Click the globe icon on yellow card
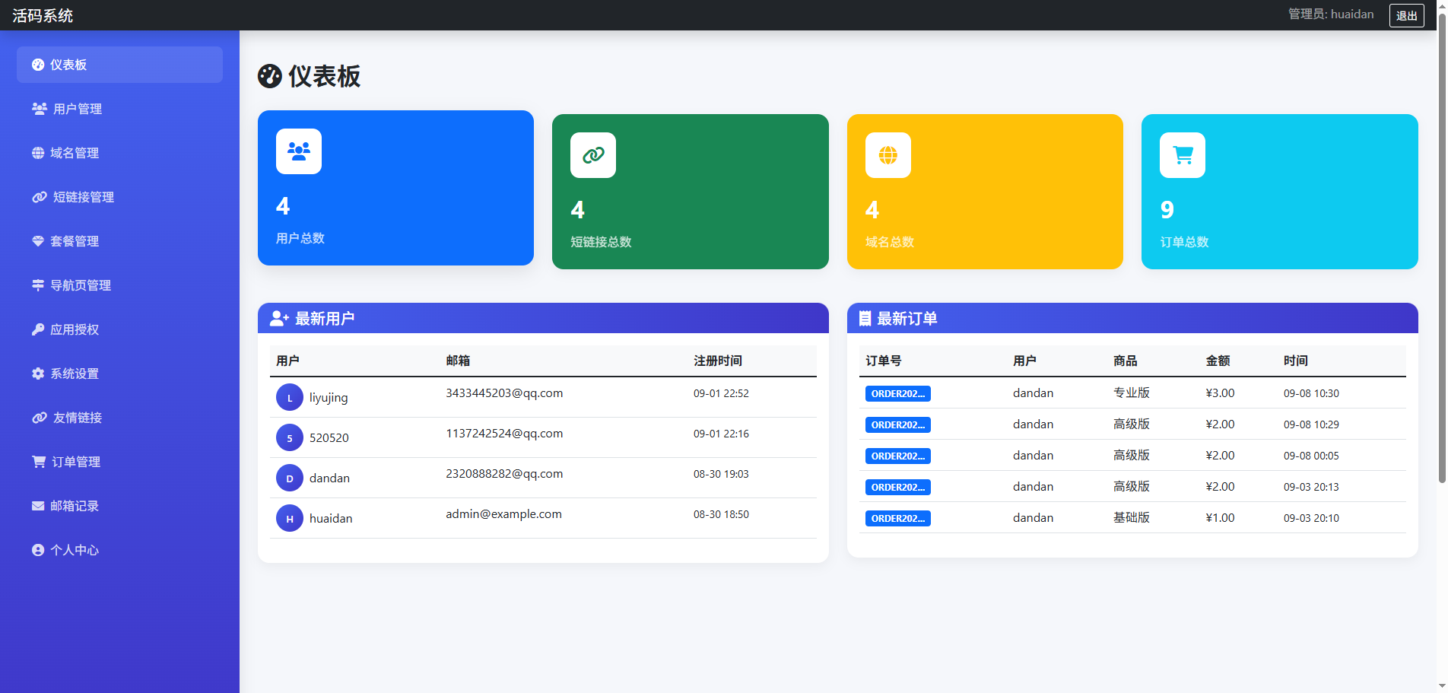The image size is (1448, 693). tap(888, 155)
